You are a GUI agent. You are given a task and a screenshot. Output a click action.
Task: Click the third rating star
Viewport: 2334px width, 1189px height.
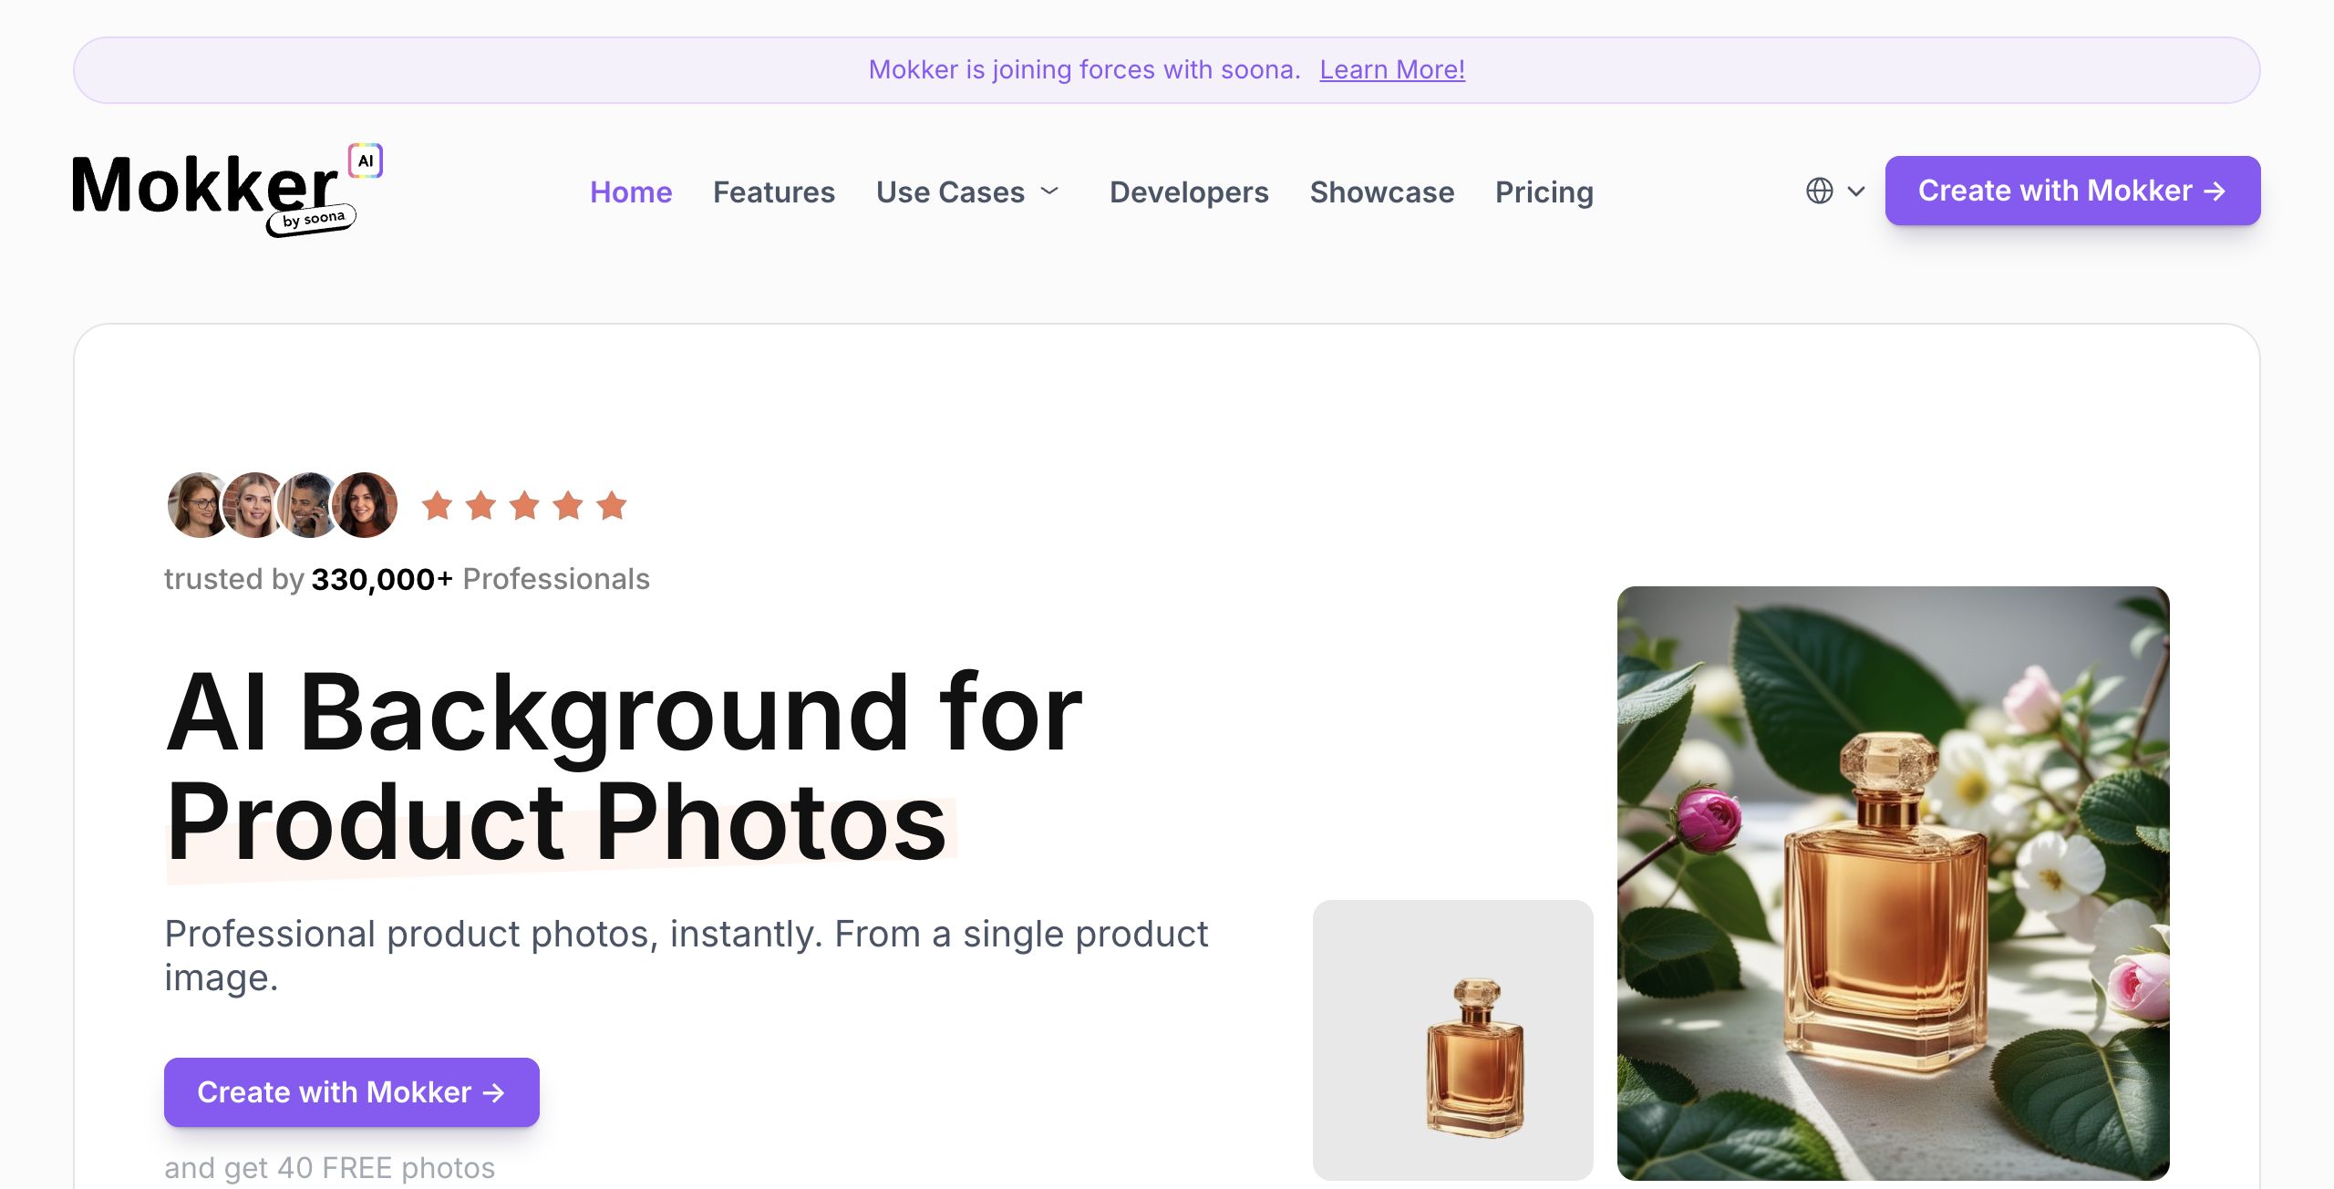(x=525, y=505)
